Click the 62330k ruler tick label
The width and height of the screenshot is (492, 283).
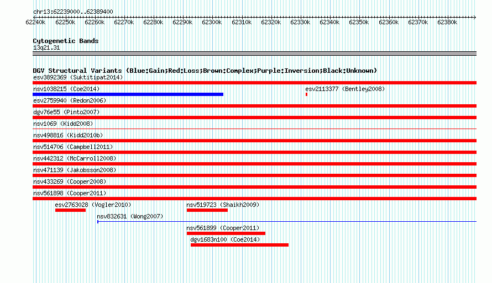(300, 22)
